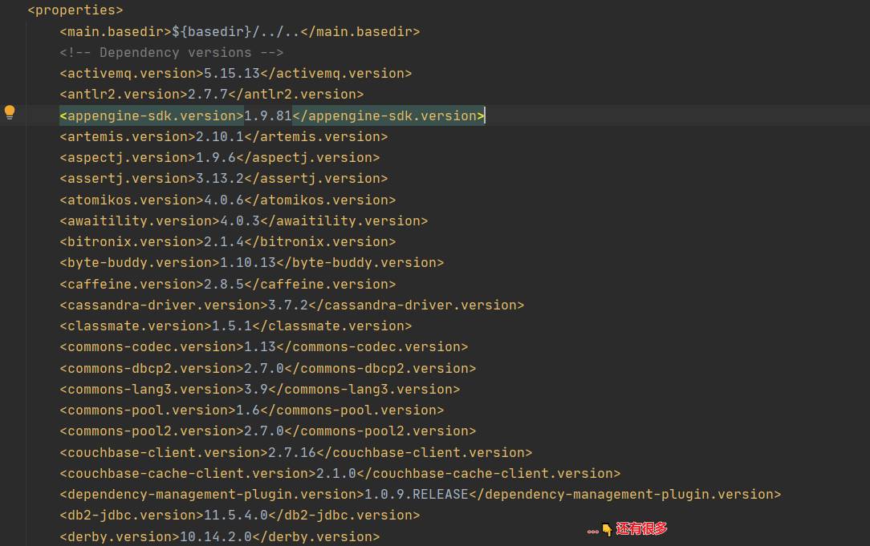
Task: Click the couchbase-cache-client.version 2.1.0 line
Action: (x=340, y=473)
